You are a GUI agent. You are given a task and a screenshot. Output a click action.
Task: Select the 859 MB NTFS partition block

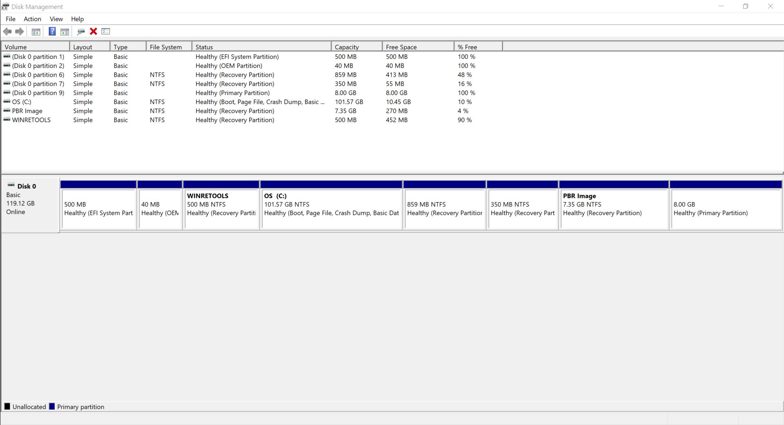pyautogui.click(x=445, y=205)
